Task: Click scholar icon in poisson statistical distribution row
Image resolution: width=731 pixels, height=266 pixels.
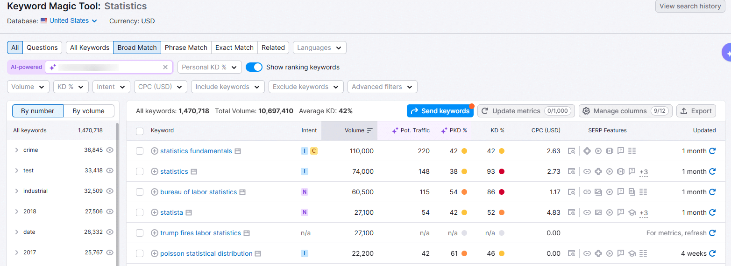Action: [x=632, y=253]
